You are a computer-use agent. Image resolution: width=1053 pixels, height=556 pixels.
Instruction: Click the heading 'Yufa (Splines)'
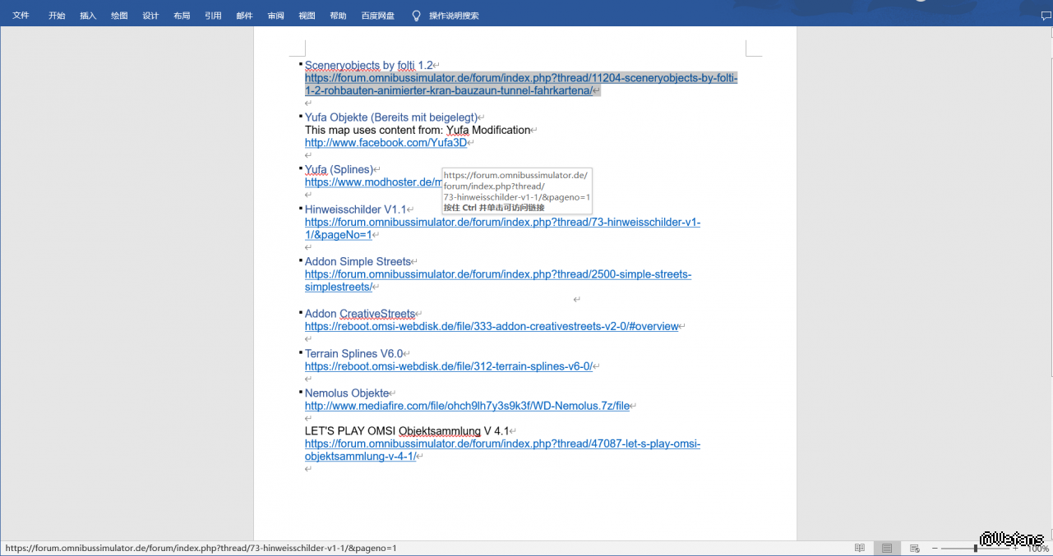339,170
